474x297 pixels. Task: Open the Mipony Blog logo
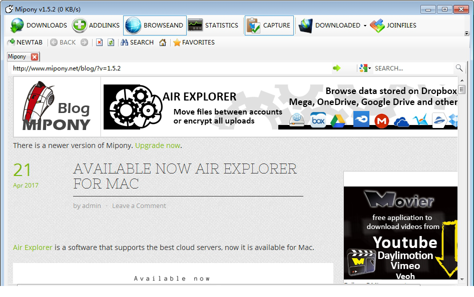pyautogui.click(x=57, y=106)
